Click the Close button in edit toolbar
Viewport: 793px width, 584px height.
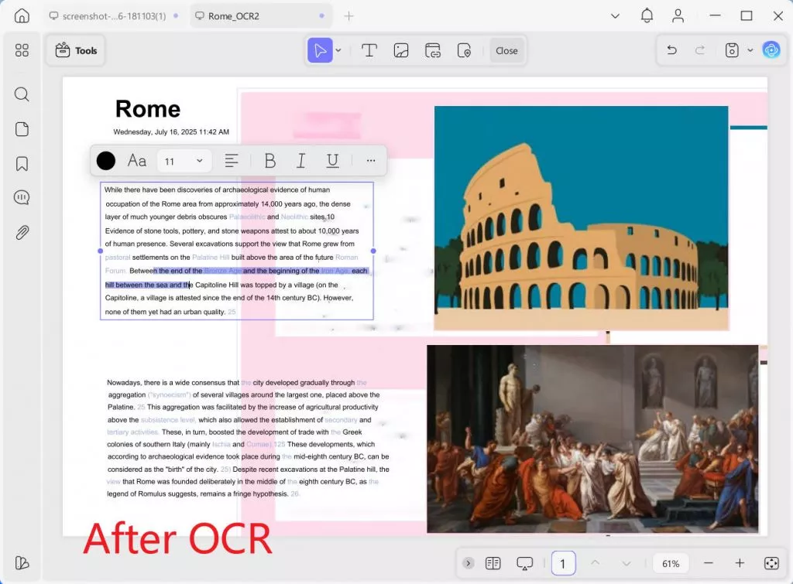click(x=506, y=50)
